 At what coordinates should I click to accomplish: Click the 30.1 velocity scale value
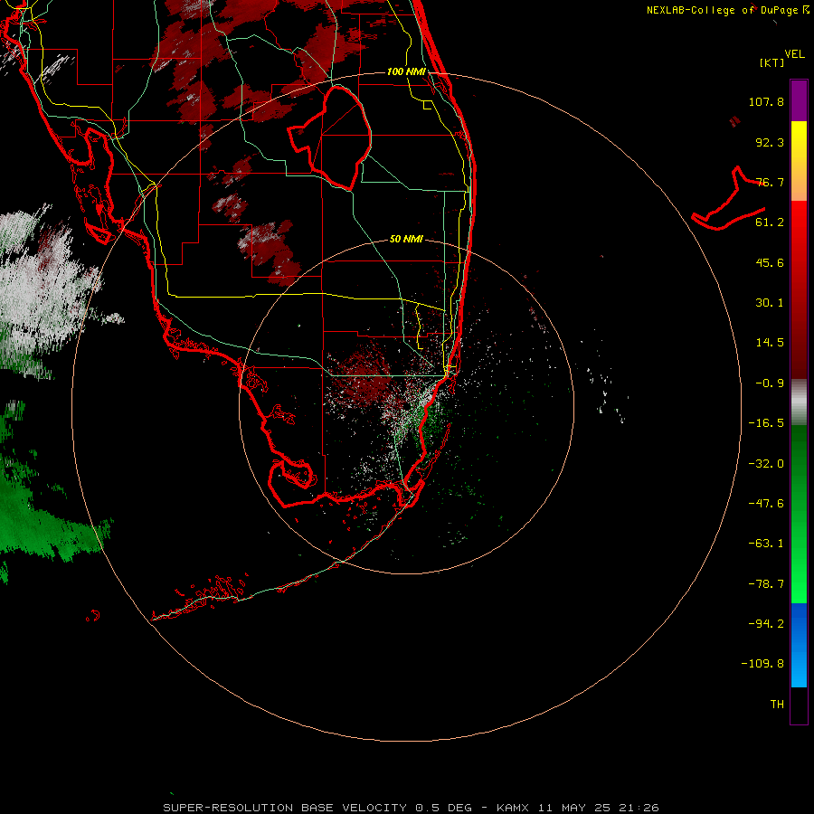click(770, 303)
